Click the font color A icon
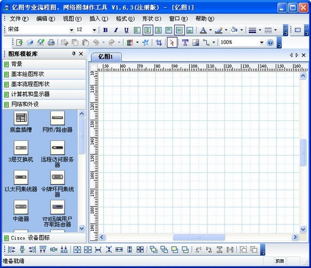Screen dimensions: 311x268 [203, 30]
